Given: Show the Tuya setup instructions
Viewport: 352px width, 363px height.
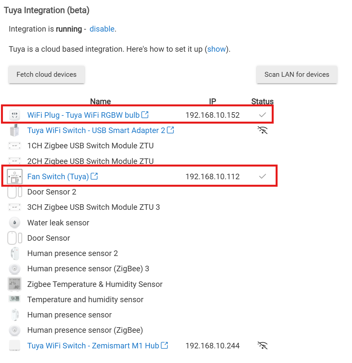Looking at the screenshot, I should coord(216,49).
